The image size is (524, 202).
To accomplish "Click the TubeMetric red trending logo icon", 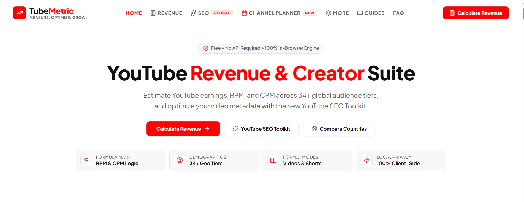I will [x=20, y=13].
